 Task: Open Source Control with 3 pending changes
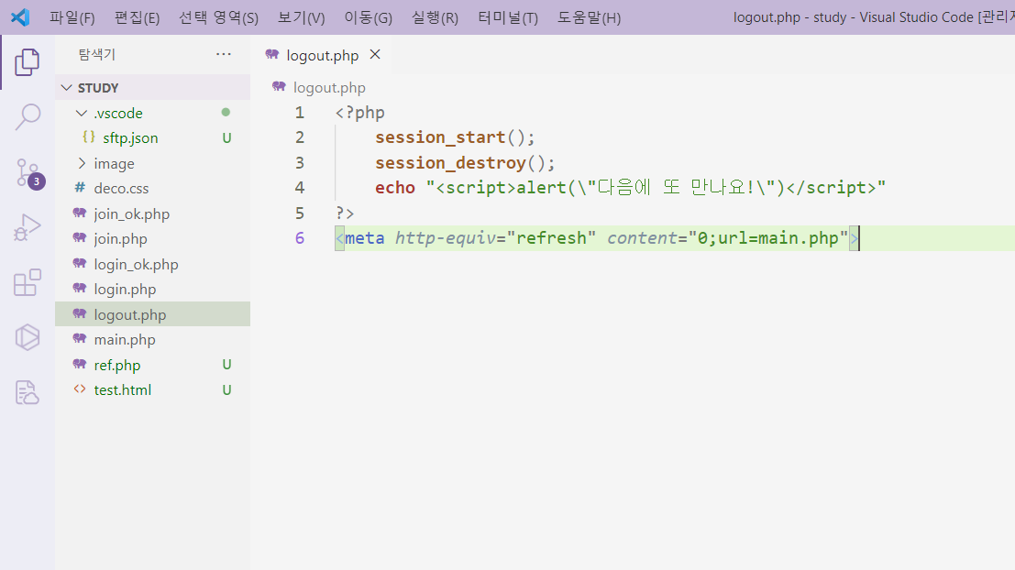click(28, 173)
